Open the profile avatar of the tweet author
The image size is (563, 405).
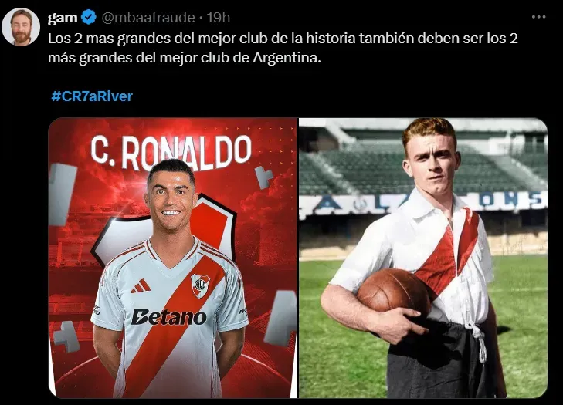click(21, 27)
